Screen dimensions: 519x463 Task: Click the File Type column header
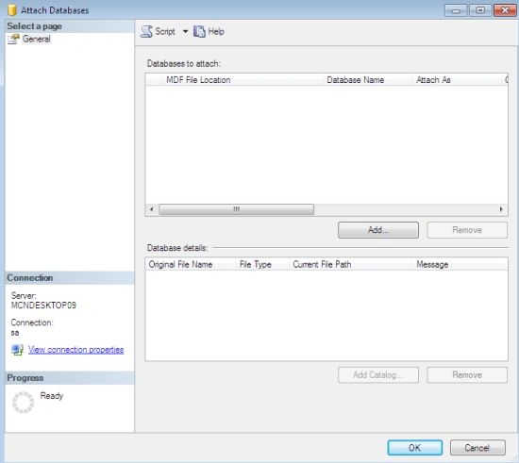(262, 264)
